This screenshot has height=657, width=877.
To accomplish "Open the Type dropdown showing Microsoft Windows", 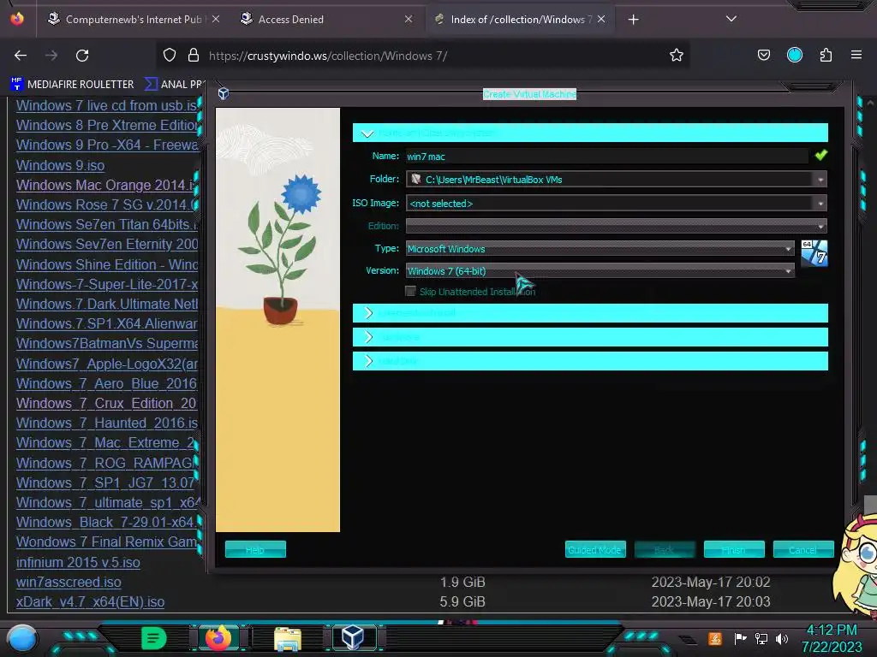I will (x=600, y=249).
